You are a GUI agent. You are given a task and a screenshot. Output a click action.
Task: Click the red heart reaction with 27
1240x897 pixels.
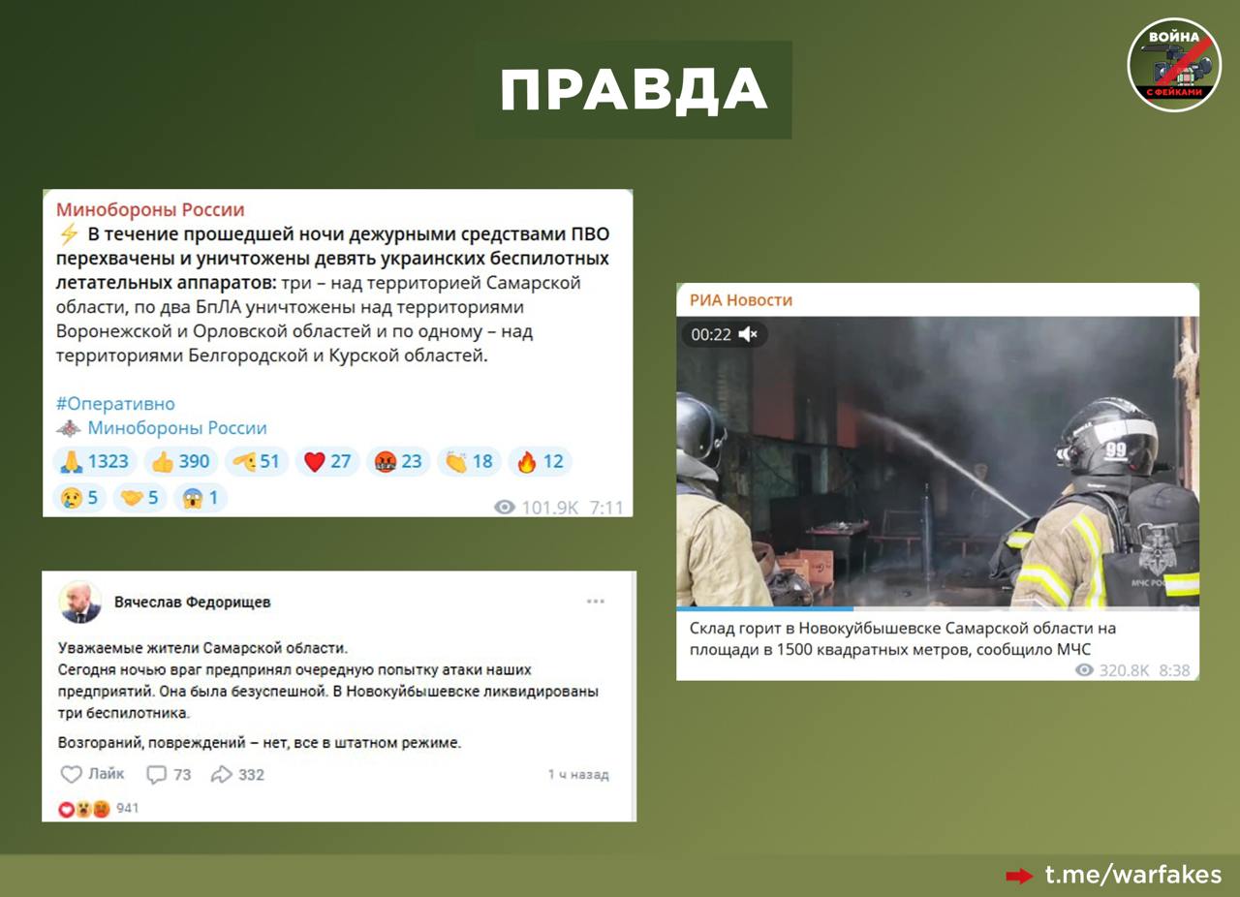point(326,462)
